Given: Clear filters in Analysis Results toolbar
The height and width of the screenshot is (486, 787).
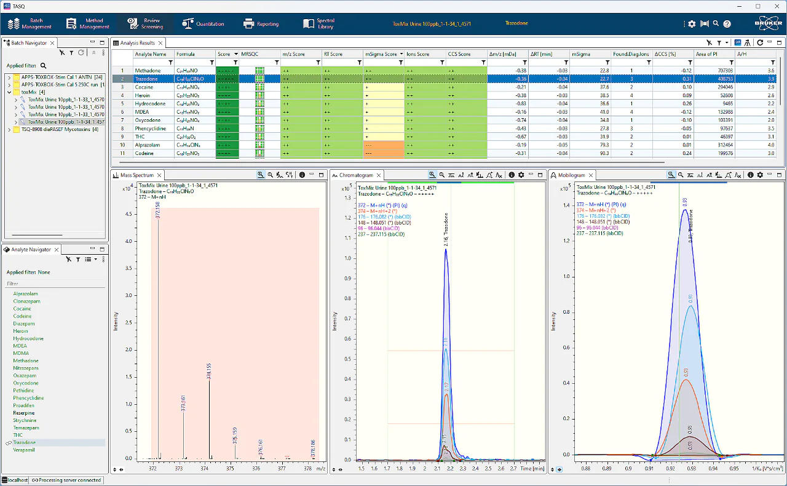Looking at the screenshot, I should click(709, 43).
